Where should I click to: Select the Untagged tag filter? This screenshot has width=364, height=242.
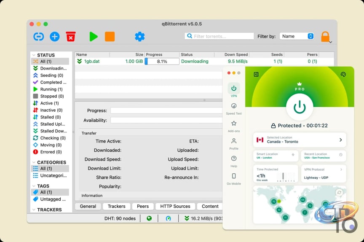(50, 199)
